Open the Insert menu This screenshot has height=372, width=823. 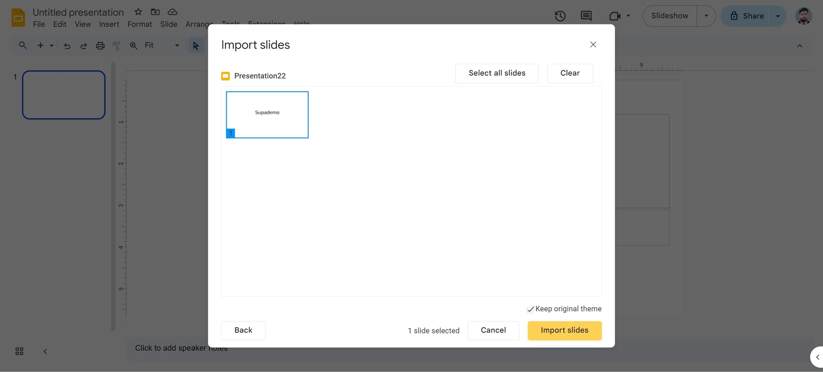coord(109,24)
